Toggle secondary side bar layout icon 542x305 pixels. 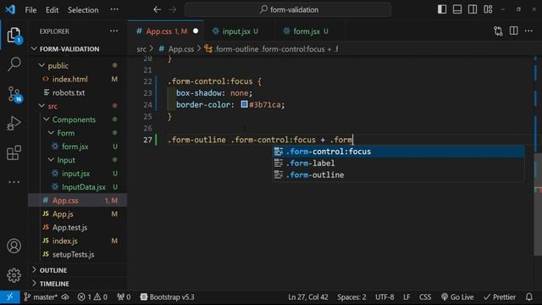coord(473,9)
